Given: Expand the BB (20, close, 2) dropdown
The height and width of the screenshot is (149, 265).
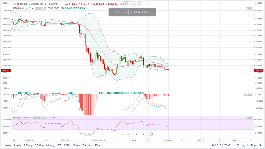Looking at the screenshot, I should [33, 8].
